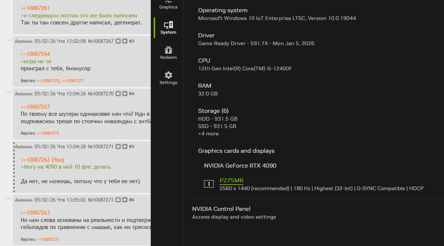Screen dimensions: 444x246
Task: Click the X icon on post №10087271
Action: [118, 146]
